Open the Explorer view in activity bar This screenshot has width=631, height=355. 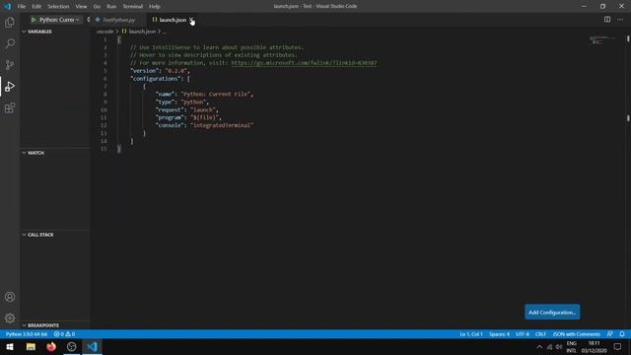[x=10, y=22]
